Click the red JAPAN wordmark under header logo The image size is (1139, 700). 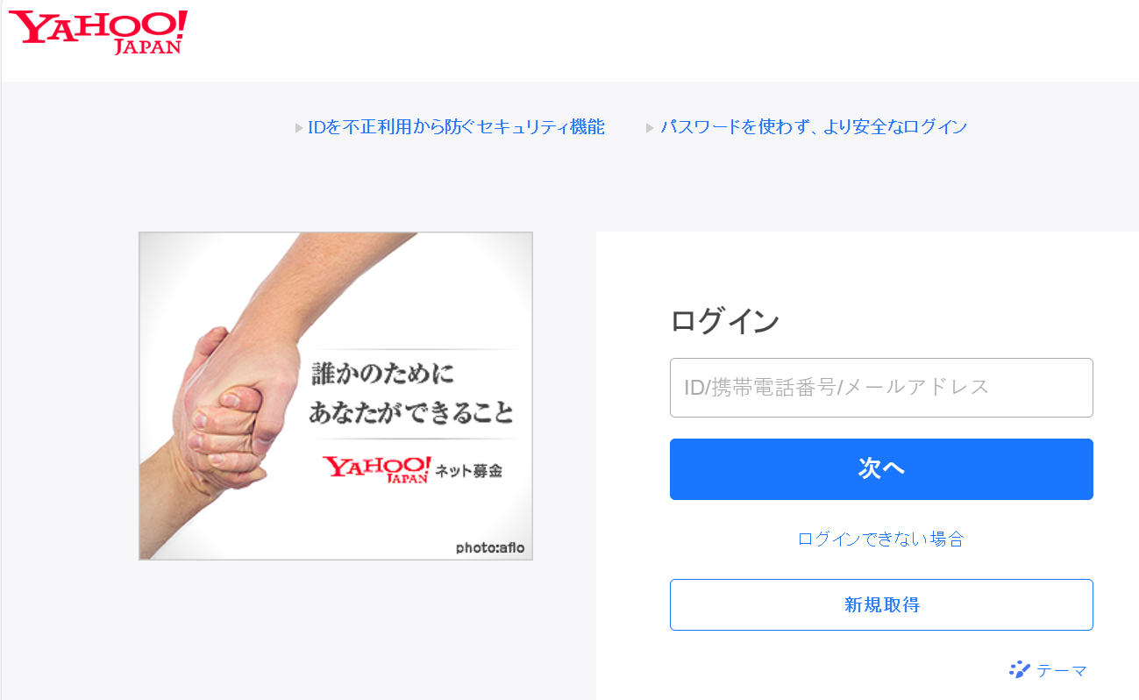click(x=148, y=46)
